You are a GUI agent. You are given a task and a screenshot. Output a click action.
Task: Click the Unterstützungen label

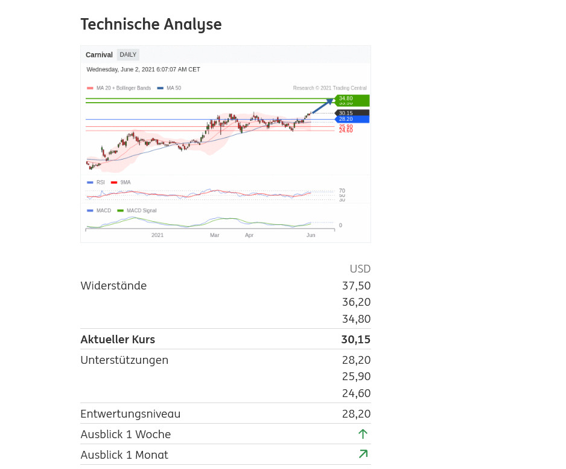pos(124,360)
